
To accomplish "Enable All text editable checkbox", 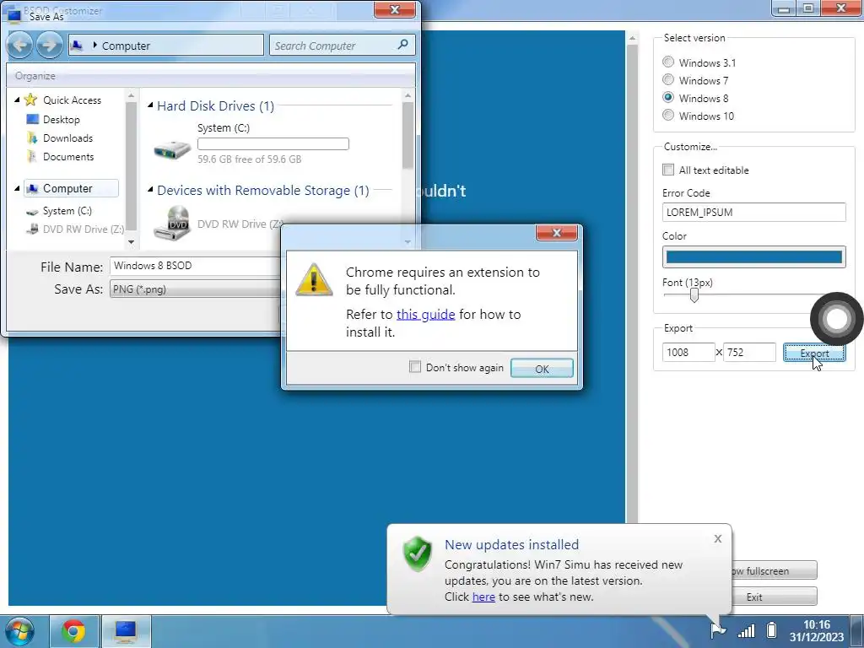I will [x=668, y=170].
